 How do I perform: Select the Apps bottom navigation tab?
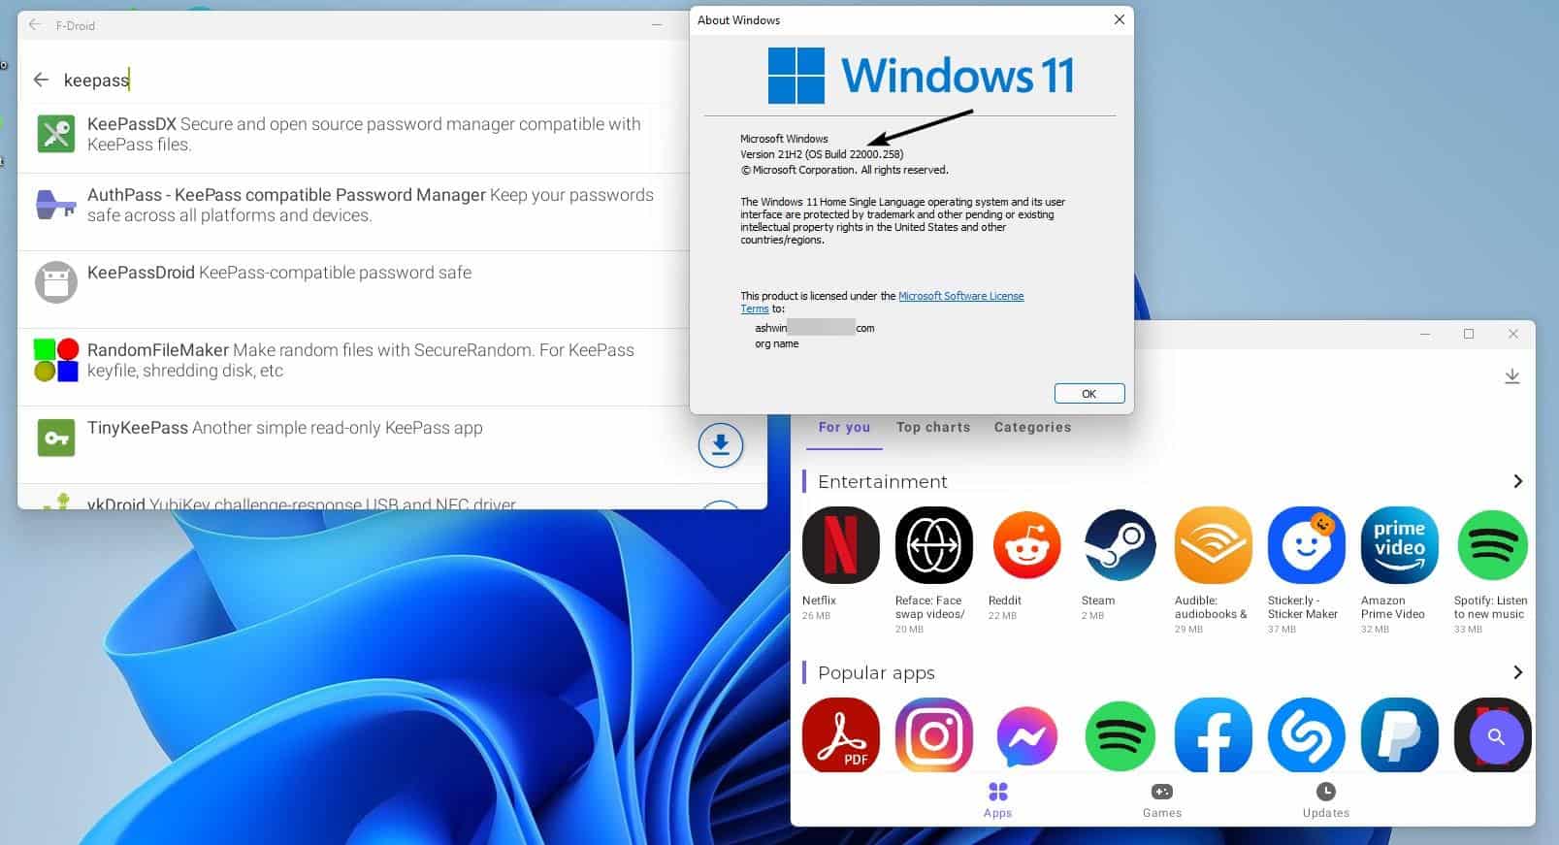(x=997, y=800)
